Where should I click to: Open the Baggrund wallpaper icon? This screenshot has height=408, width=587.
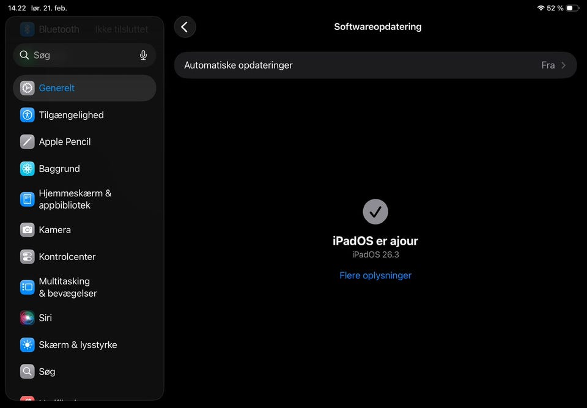28,169
